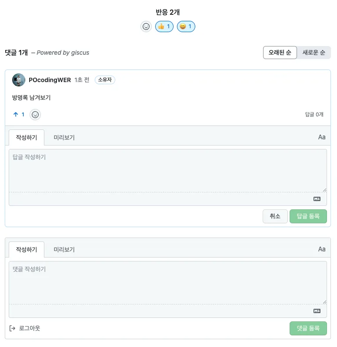Sort comments by 오래된 순
The height and width of the screenshot is (347, 337).
pyautogui.click(x=280, y=53)
